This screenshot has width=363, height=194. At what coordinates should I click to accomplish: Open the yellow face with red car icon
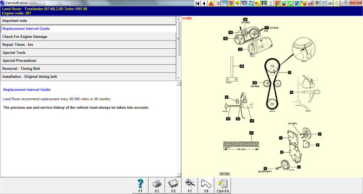(x=283, y=3)
